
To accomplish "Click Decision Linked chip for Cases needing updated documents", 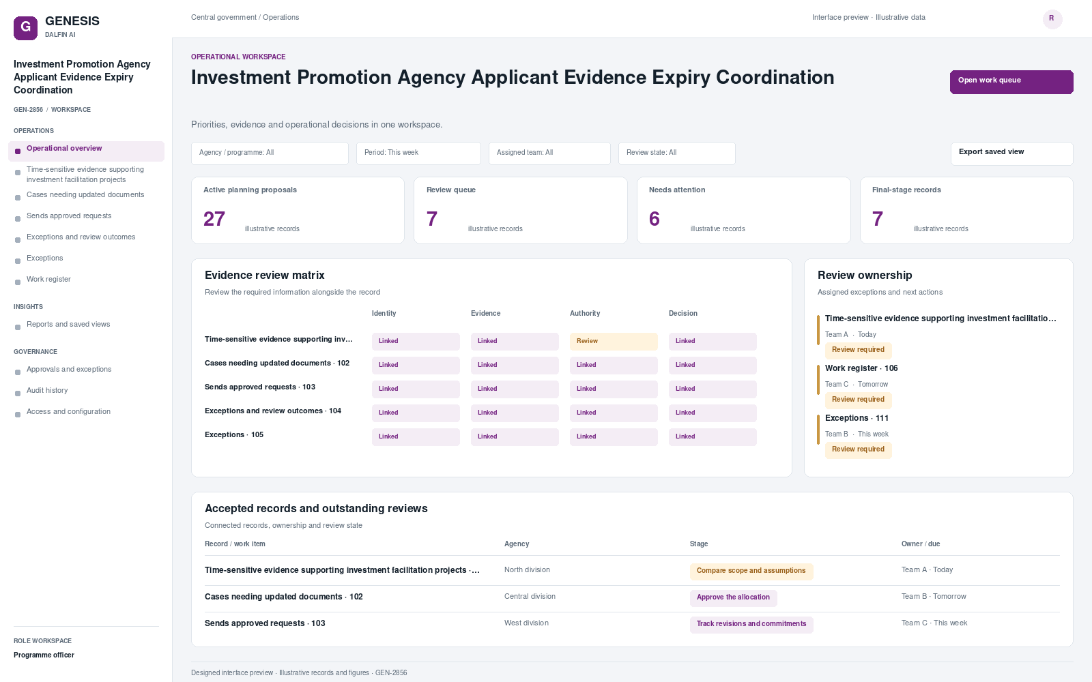I will click(713, 366).
